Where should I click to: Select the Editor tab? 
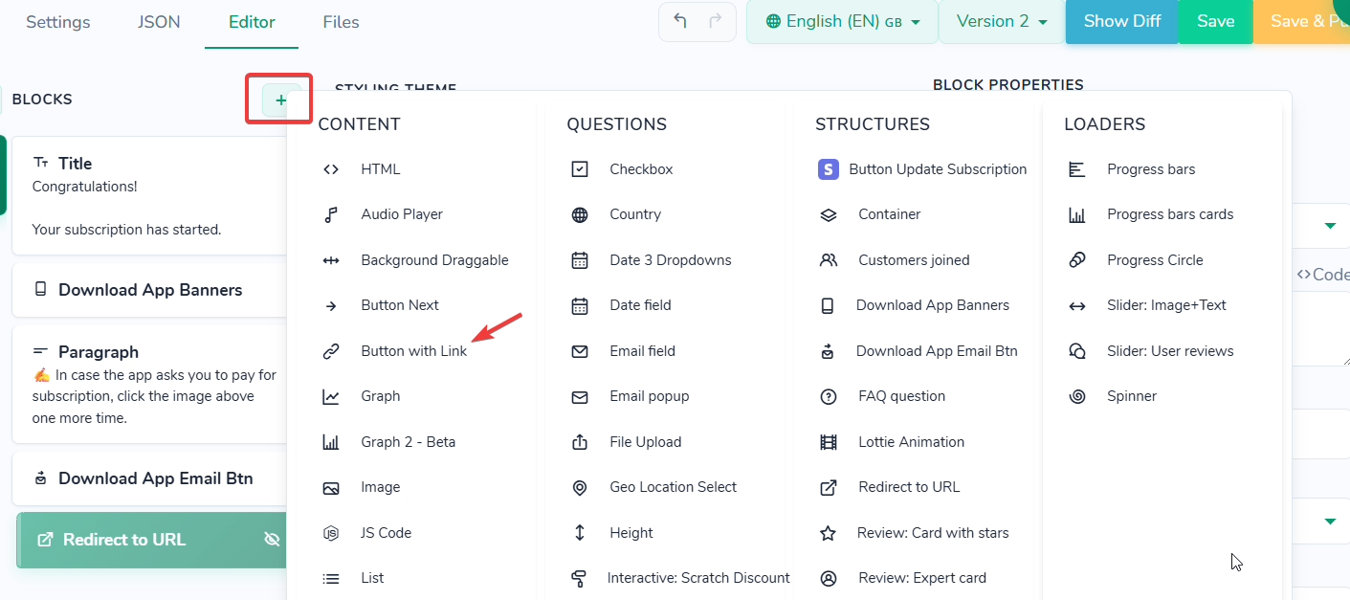[252, 22]
